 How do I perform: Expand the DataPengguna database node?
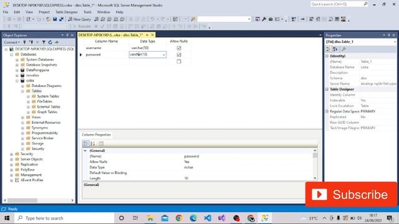[x=17, y=70]
